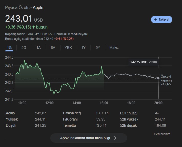Click Geri bildirim feedback link

(x=162, y=134)
